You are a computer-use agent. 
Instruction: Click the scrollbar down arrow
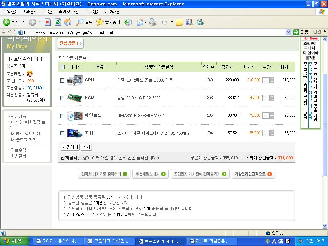(x=325, y=226)
